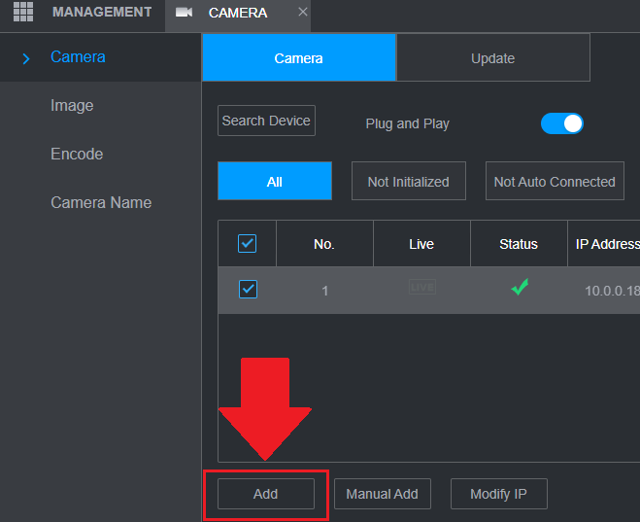Toggle the select-all checkbox in table header

pyautogui.click(x=247, y=243)
